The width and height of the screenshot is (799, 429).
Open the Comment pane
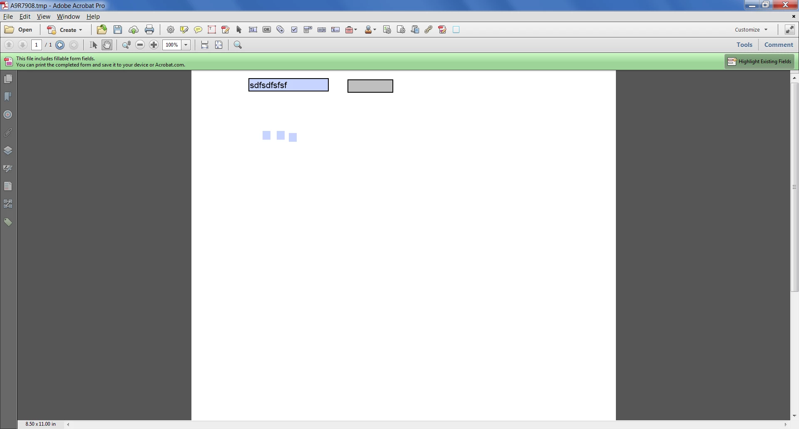coord(779,45)
